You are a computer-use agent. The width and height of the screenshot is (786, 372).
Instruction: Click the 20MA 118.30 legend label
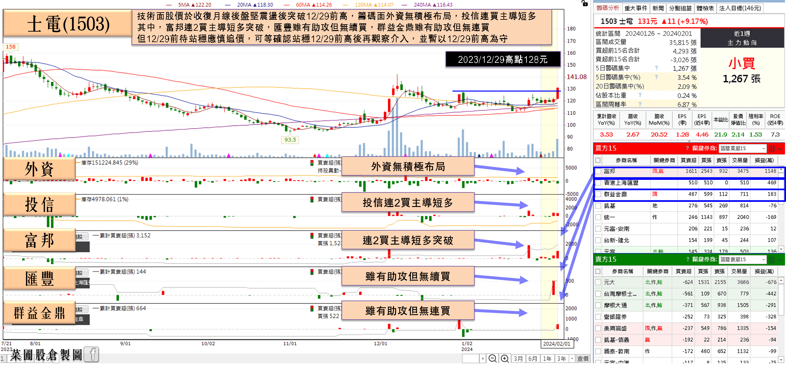255,5
